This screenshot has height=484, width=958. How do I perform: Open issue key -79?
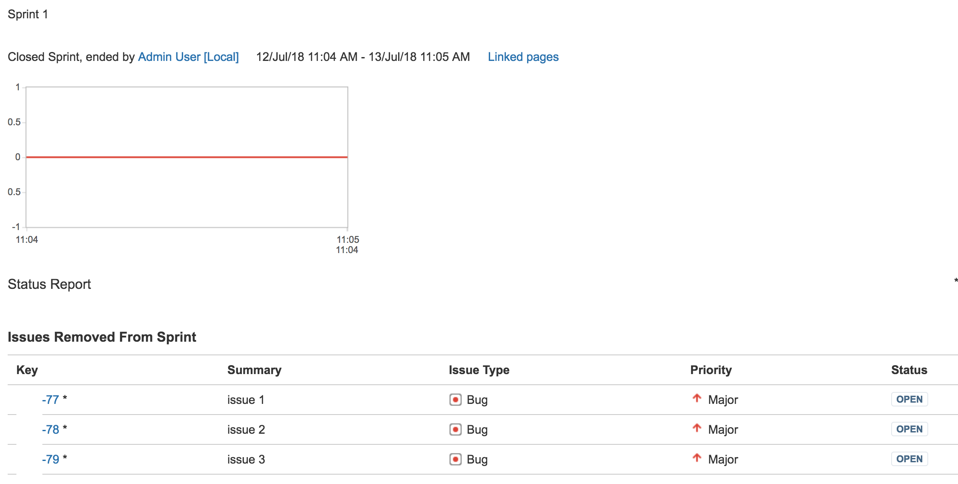(x=51, y=459)
